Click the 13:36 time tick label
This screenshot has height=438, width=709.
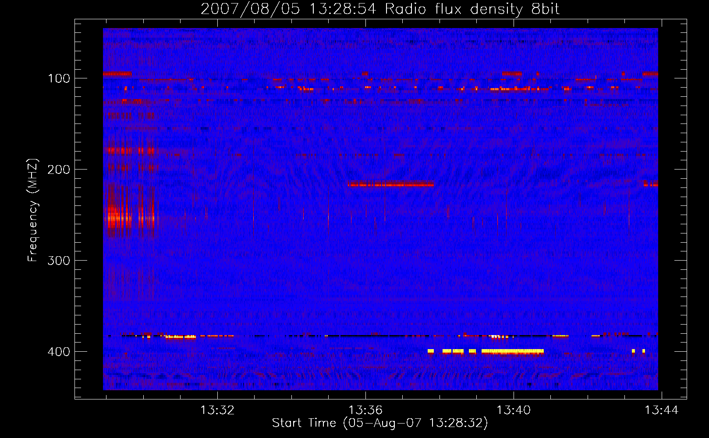click(365, 410)
